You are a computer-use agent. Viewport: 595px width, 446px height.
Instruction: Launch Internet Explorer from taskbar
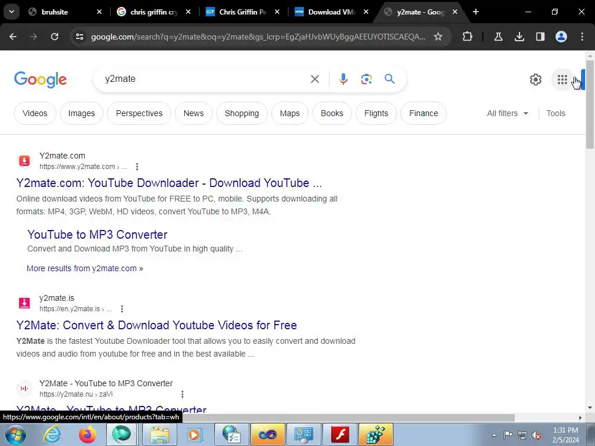52,434
